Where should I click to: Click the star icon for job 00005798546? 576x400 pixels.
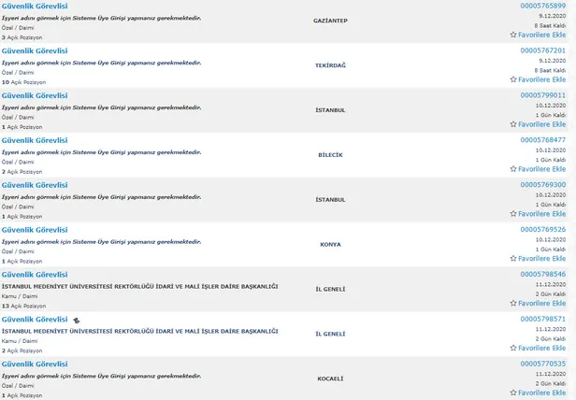(x=513, y=304)
